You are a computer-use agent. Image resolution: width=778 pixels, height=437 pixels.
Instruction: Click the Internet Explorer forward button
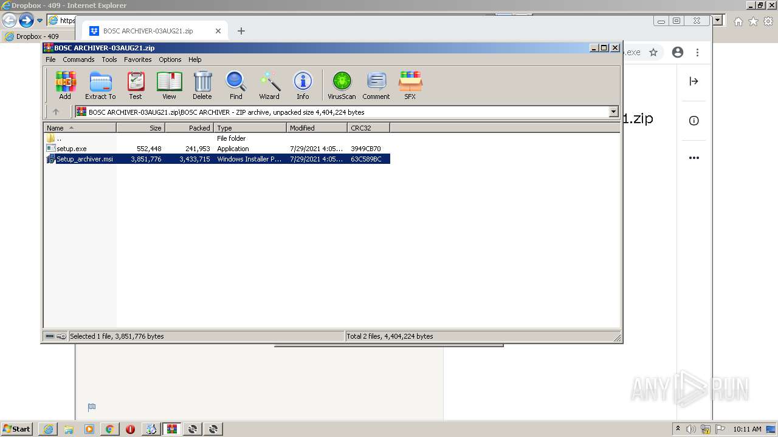[x=26, y=21]
